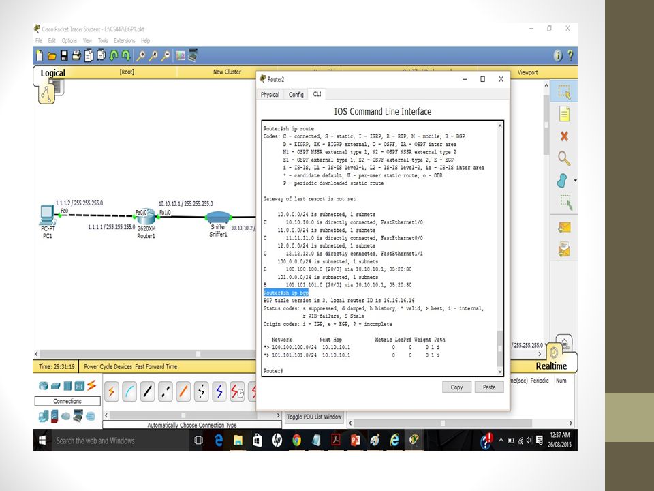This screenshot has width=654, height=491.
Task: Click Toggle PDU List Window button
Action: [314, 417]
